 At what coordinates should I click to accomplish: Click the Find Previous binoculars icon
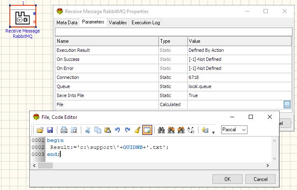pos(181,130)
